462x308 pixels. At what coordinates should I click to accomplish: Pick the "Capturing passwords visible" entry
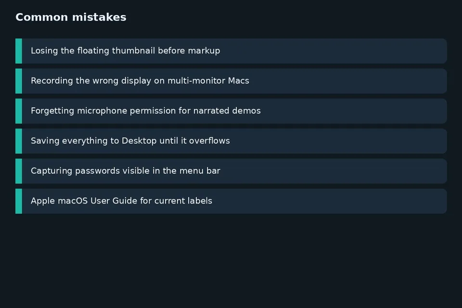(231, 171)
